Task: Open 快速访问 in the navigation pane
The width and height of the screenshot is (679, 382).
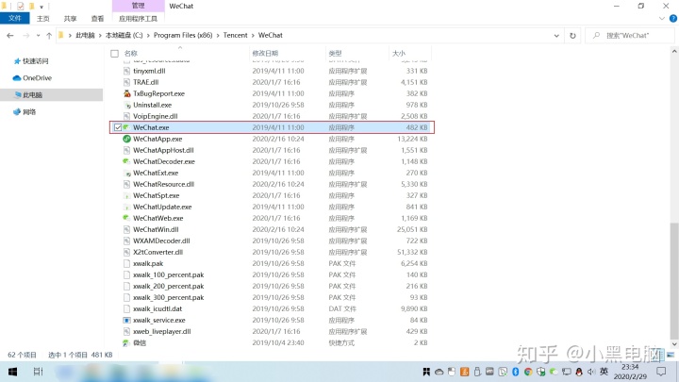Action: [35, 61]
